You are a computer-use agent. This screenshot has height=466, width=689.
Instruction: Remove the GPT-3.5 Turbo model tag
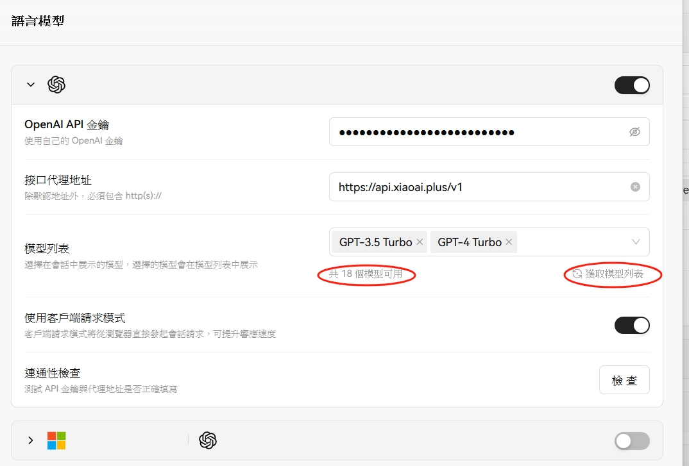point(420,242)
